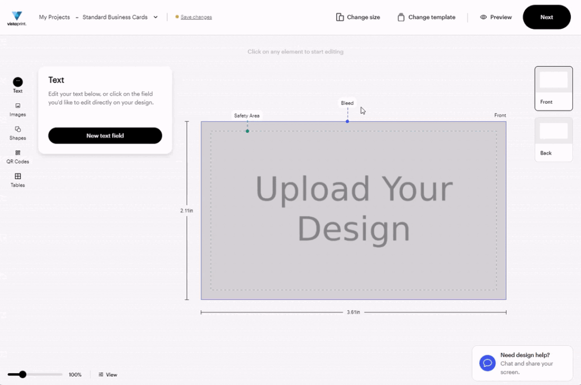
Task: Click the Change template icon
Action: tap(401, 17)
